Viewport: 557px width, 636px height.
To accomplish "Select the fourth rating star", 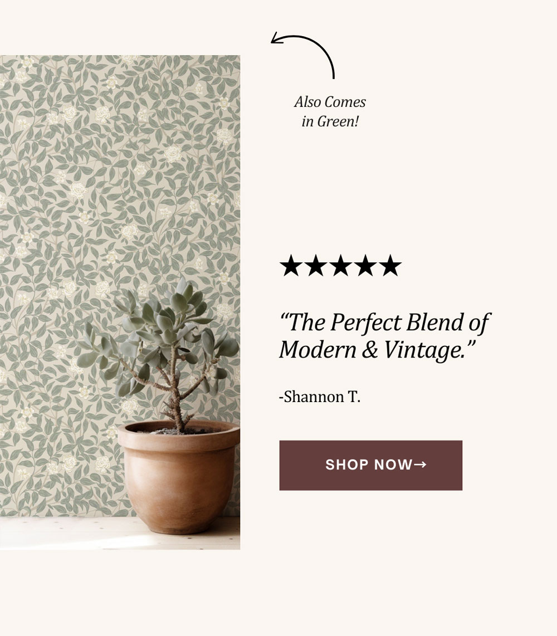I will pos(365,266).
